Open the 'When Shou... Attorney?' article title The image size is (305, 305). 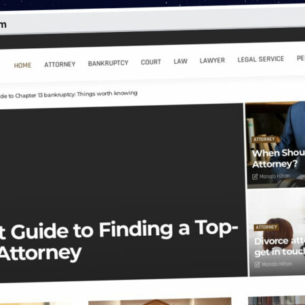click(x=279, y=159)
